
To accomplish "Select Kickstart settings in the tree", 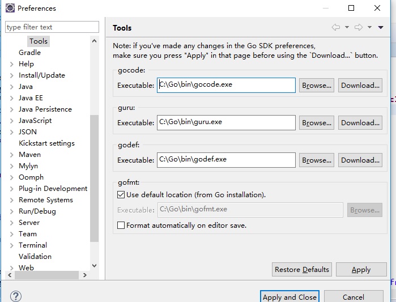I will 46,143.
